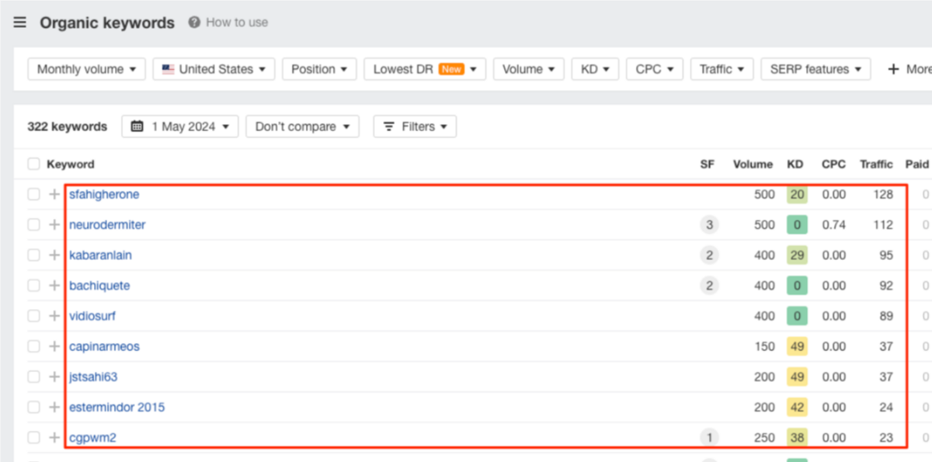932x462 pixels.
Task: Select the checkbox for 'kabaranlain'
Action: click(x=33, y=255)
